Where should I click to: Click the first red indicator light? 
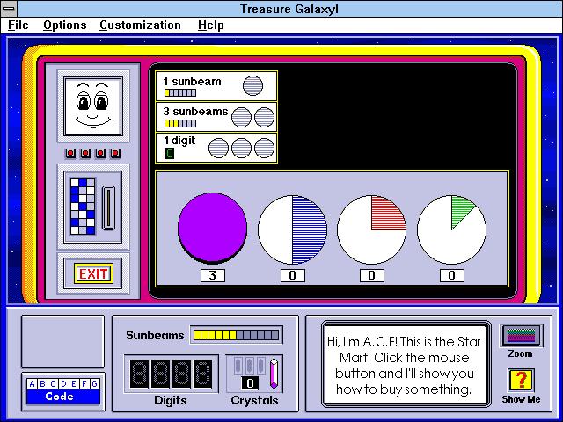[70, 154]
